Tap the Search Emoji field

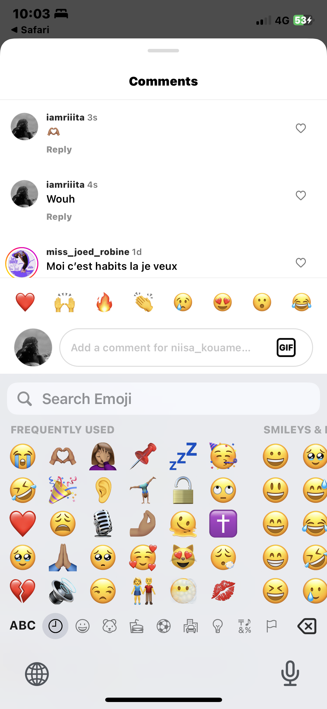(x=163, y=398)
